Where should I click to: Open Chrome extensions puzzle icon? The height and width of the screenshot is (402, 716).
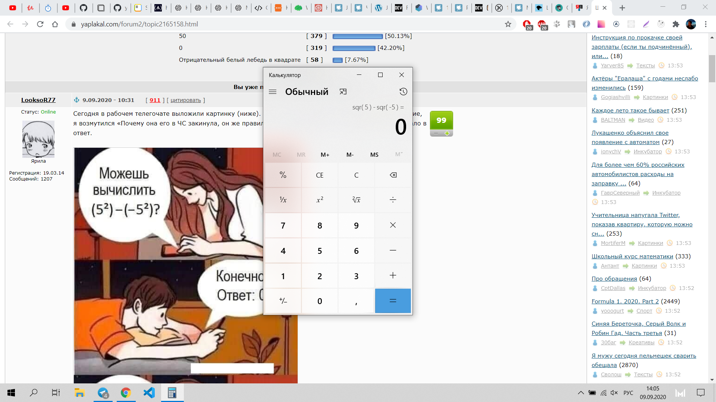point(676,24)
